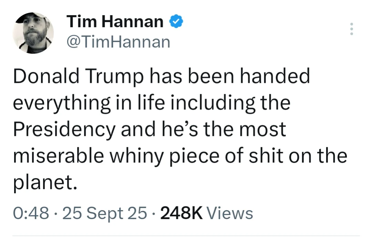
Task: Tap the verification badge beside the display name
Action: 176,21
